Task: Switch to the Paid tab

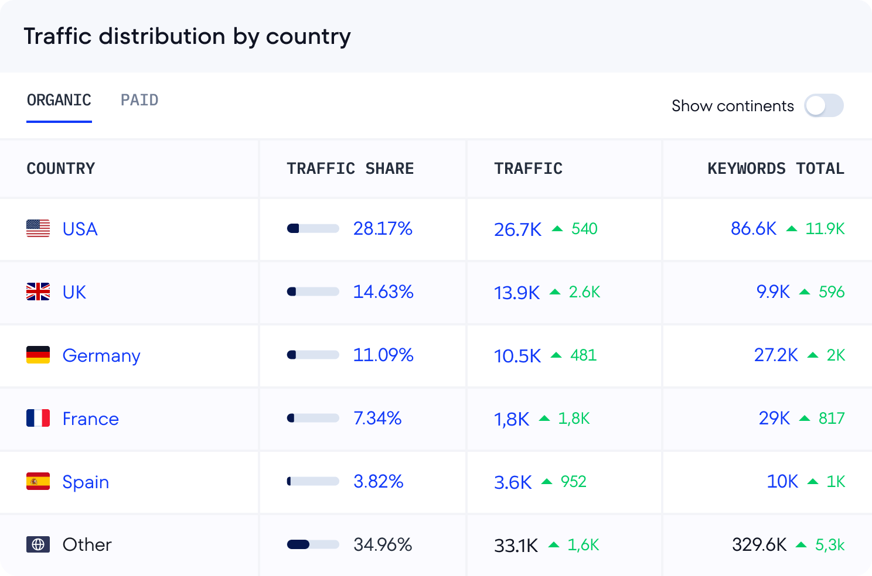Action: tap(139, 100)
